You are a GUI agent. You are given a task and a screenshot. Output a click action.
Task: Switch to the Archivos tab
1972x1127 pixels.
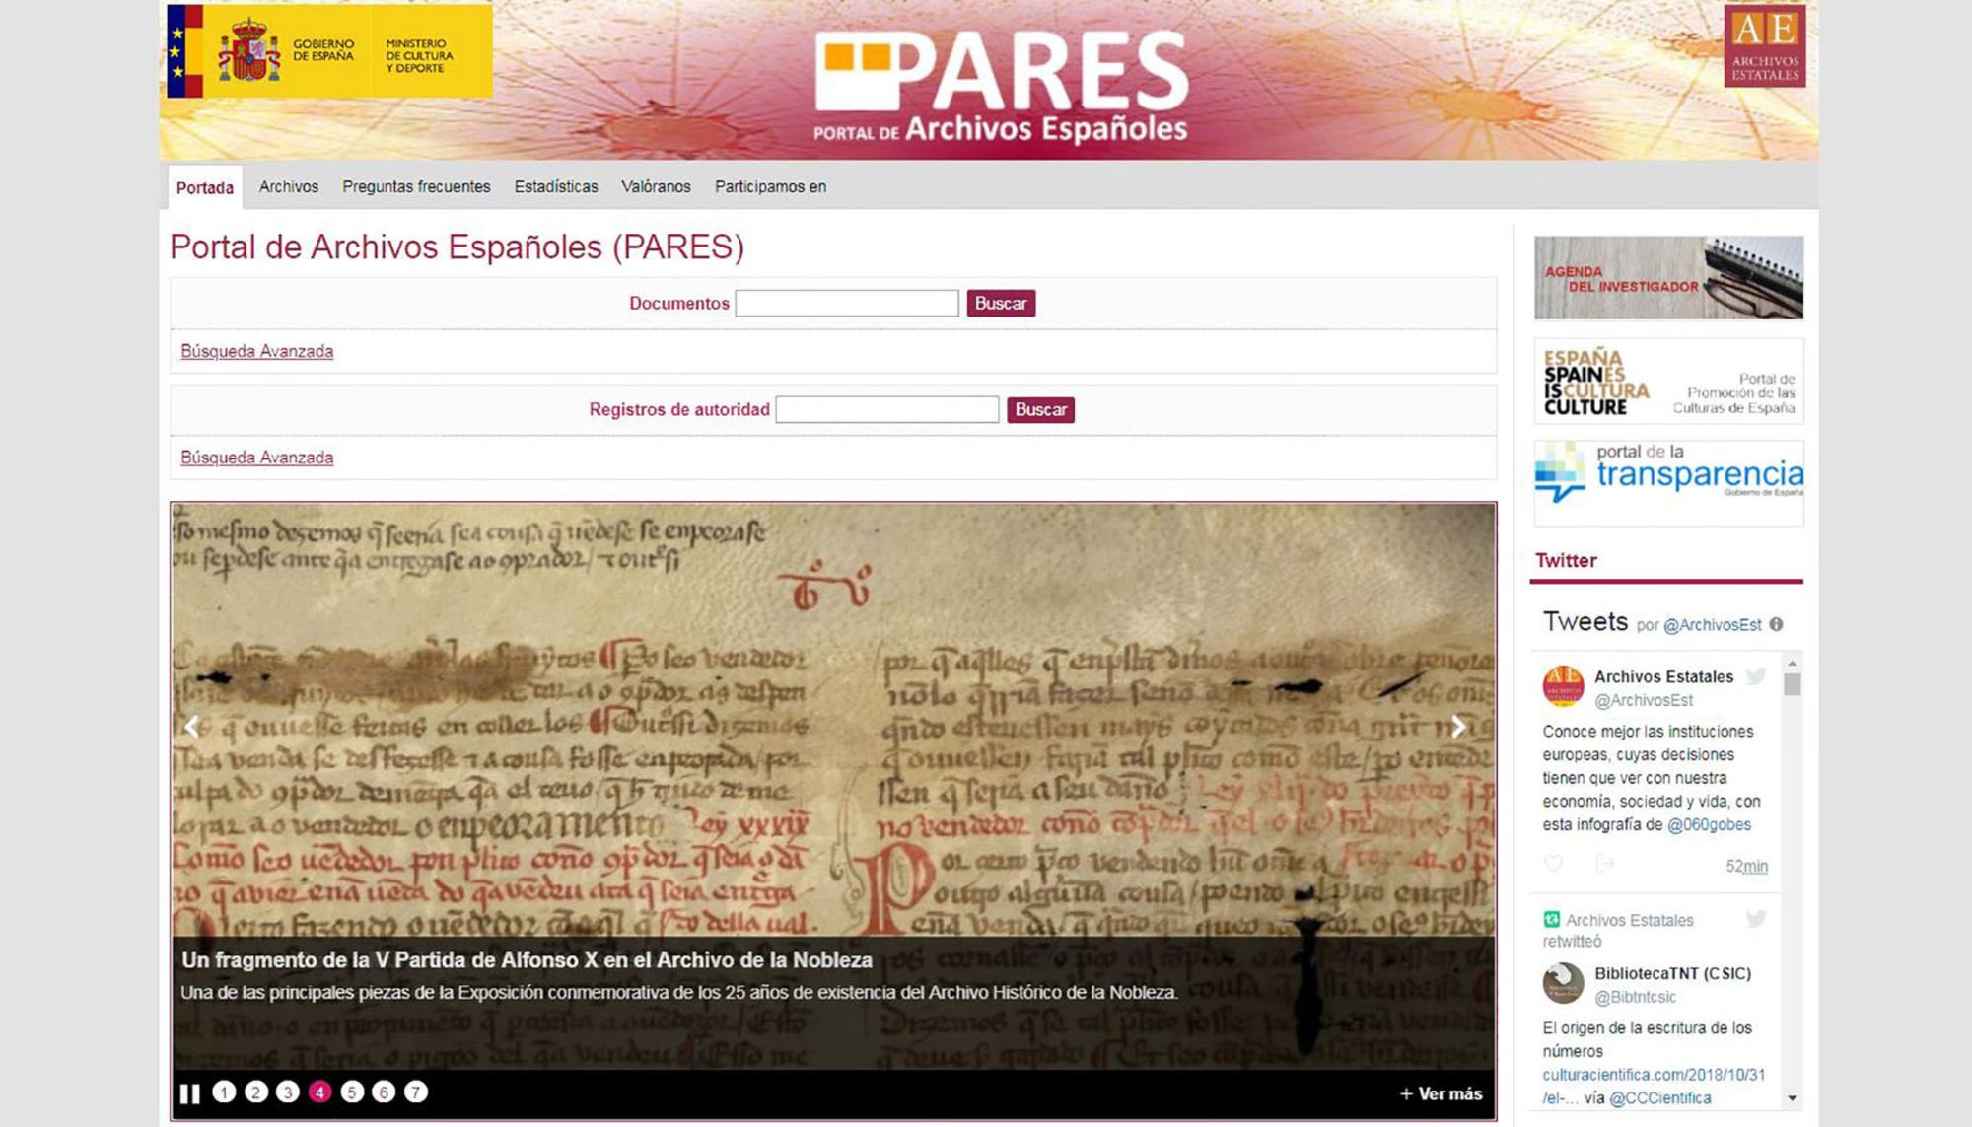(288, 186)
